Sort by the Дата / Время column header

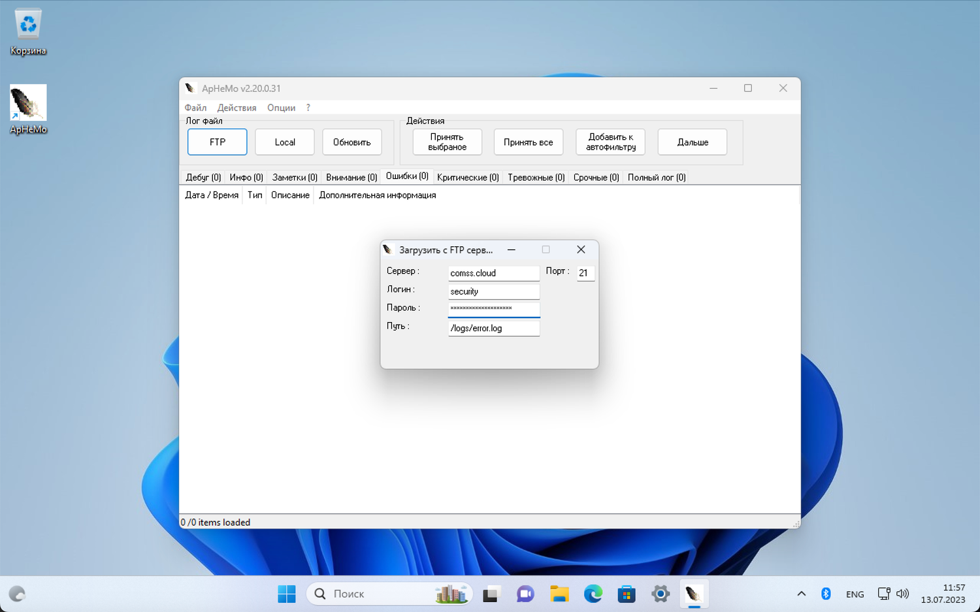(211, 195)
